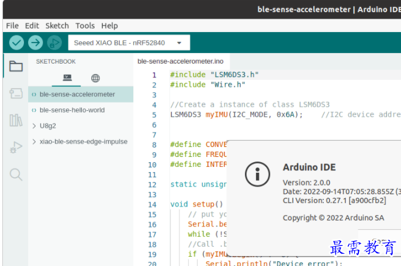Open the Help menu

[109, 26]
